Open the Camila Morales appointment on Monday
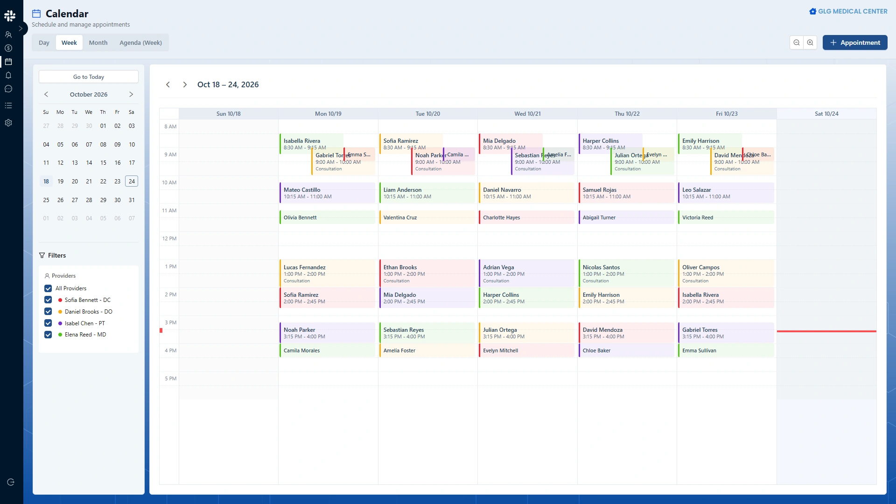Viewport: 896px width, 504px height. [327, 350]
